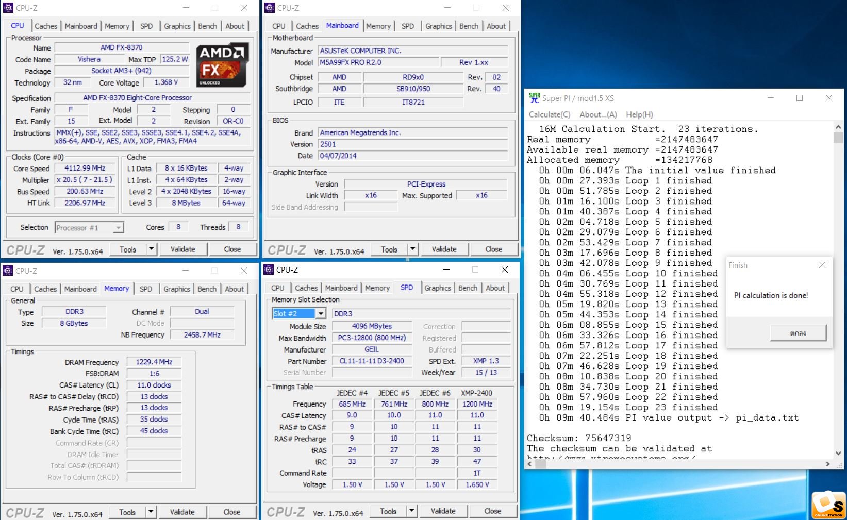The image size is (847, 520).
Task: Click the DRAM Frequency value 1229.4 MHz
Action: tap(154, 362)
